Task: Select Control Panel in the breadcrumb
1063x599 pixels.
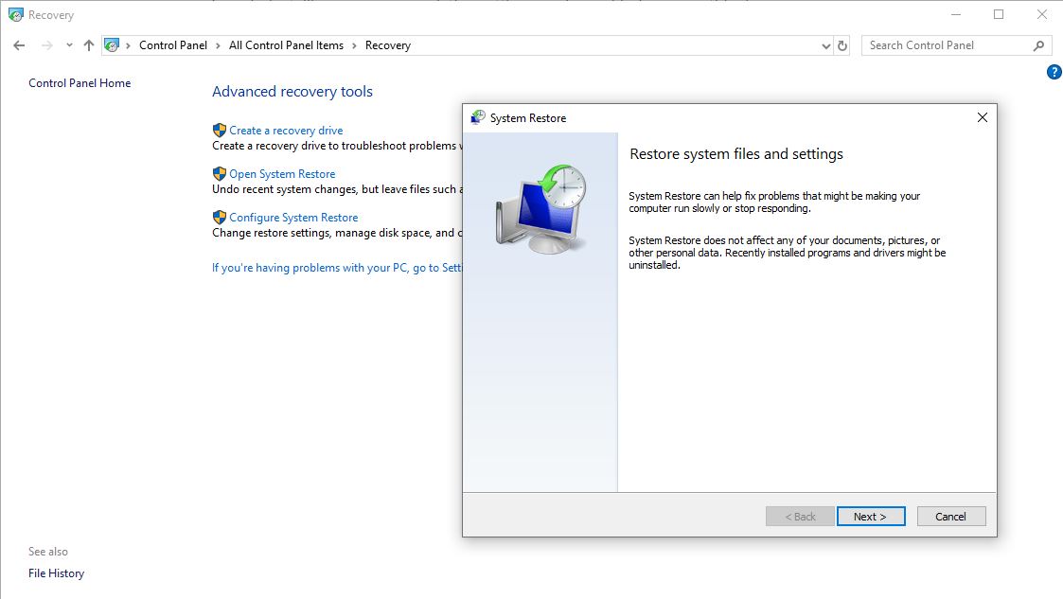Action: tap(173, 45)
